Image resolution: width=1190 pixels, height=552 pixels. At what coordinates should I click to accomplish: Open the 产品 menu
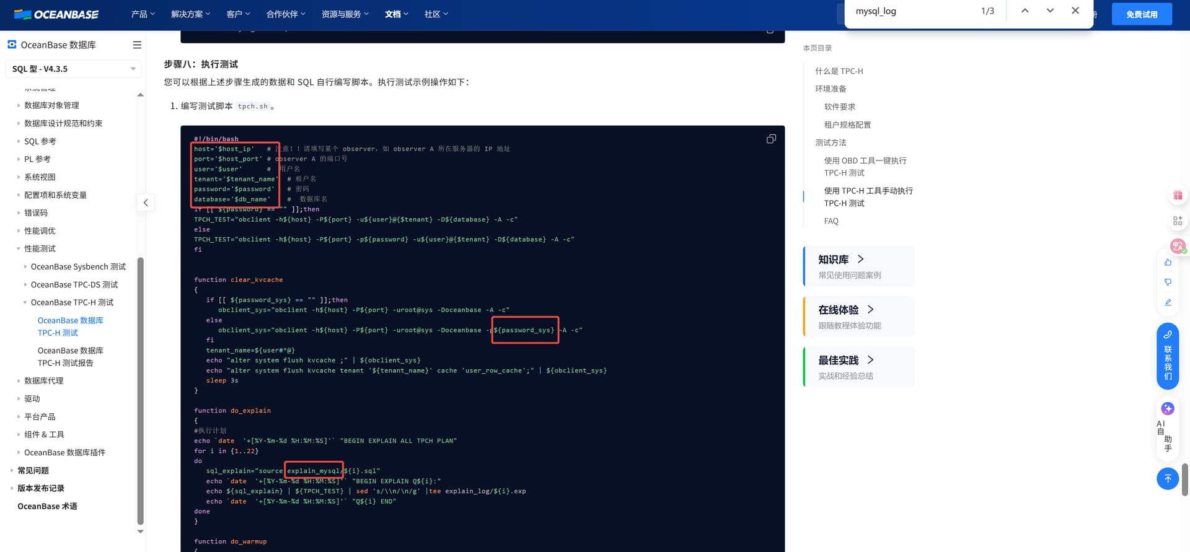pos(143,14)
